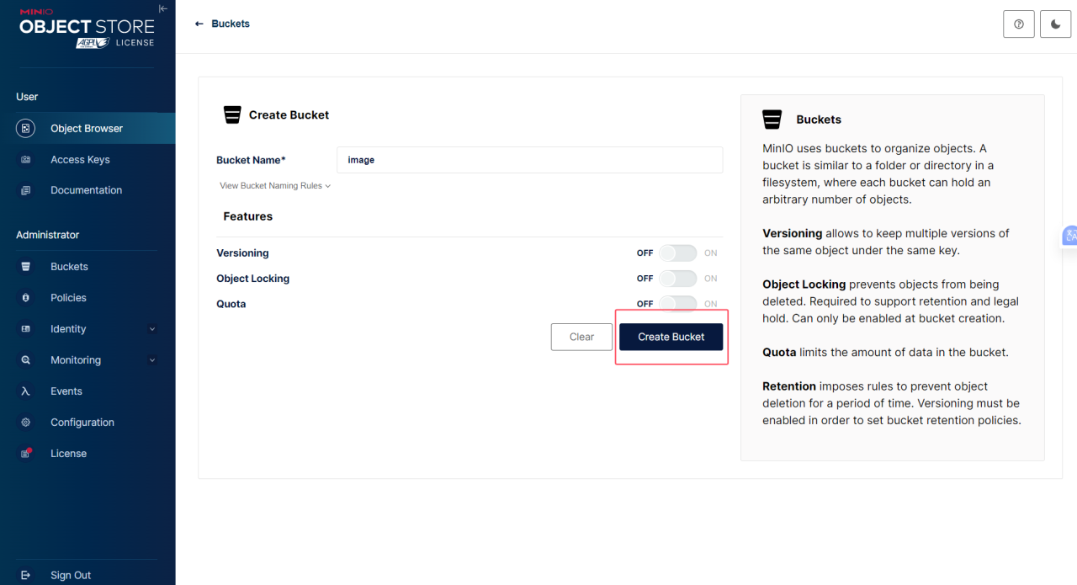The image size is (1077, 585).
Task: Click the Bucket Name* field label
Action: point(251,160)
